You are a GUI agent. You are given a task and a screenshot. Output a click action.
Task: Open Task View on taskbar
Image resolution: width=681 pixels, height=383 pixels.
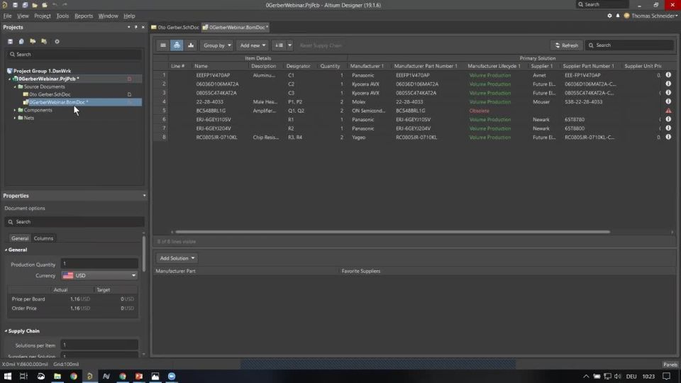tap(23, 376)
